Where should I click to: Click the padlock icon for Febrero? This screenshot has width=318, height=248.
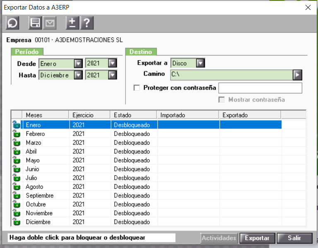[17, 134]
